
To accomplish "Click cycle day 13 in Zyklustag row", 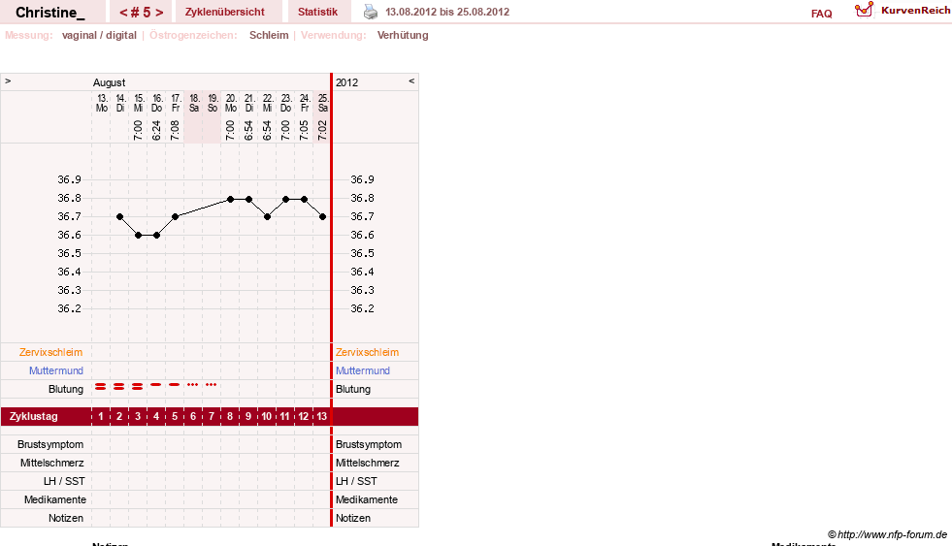I will tap(322, 417).
